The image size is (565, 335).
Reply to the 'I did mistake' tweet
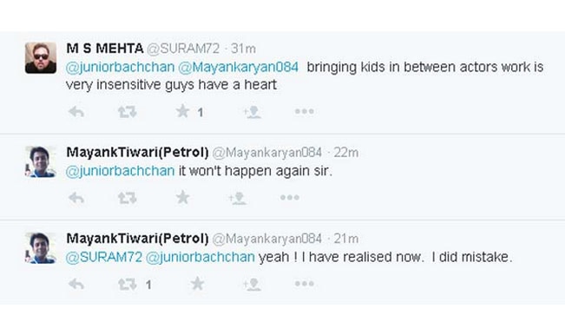tap(76, 284)
